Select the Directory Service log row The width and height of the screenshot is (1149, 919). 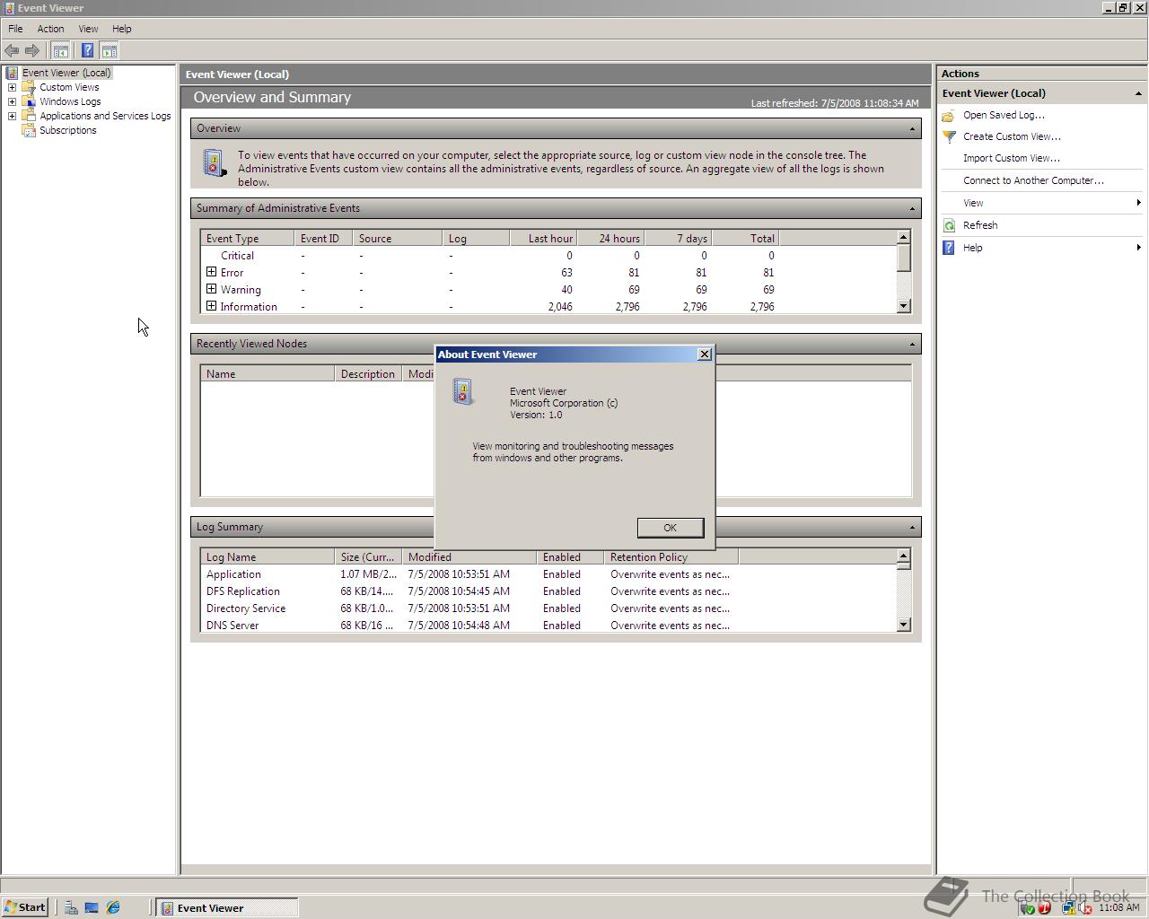548,608
